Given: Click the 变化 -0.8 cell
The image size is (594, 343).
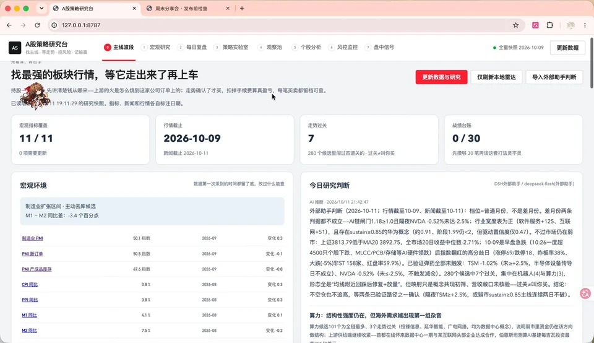Looking at the screenshot, I should point(274,269).
